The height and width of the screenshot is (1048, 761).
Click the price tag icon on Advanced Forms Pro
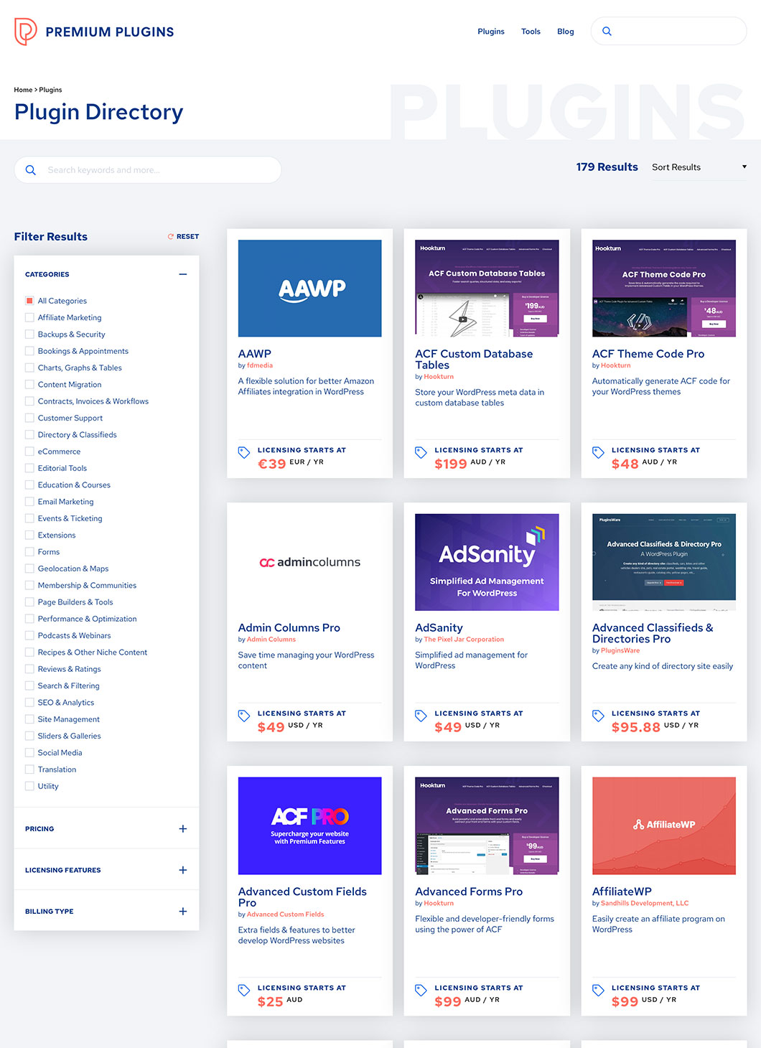pyautogui.click(x=421, y=990)
